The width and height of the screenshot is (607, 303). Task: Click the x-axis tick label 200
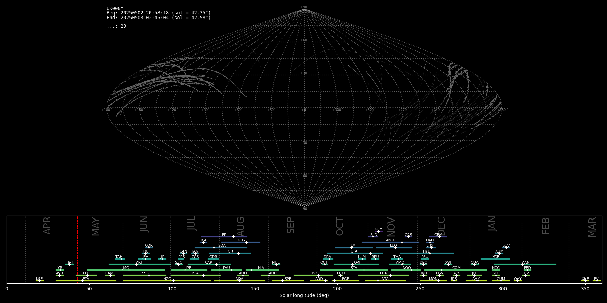337,288
